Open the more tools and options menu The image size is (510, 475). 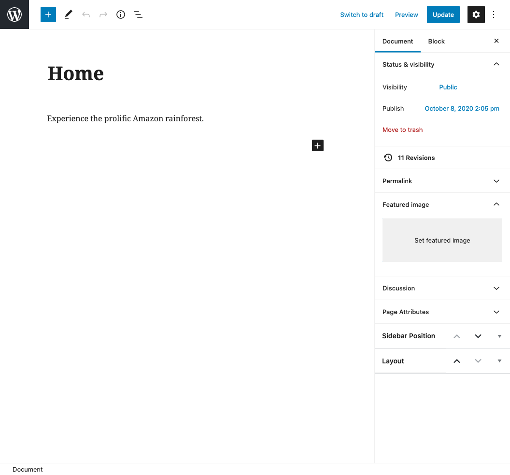494,14
